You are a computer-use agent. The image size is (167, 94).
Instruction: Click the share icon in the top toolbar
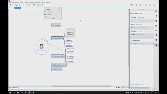pyautogui.click(x=150, y=5)
